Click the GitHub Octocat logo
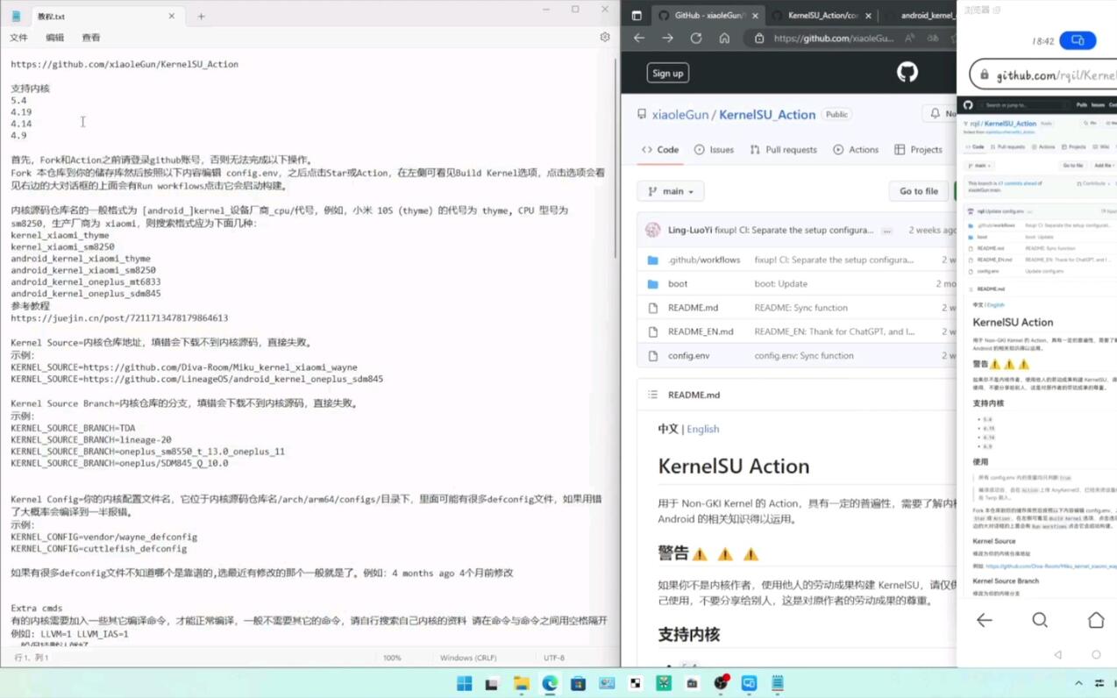This screenshot has height=698, width=1117. [907, 72]
